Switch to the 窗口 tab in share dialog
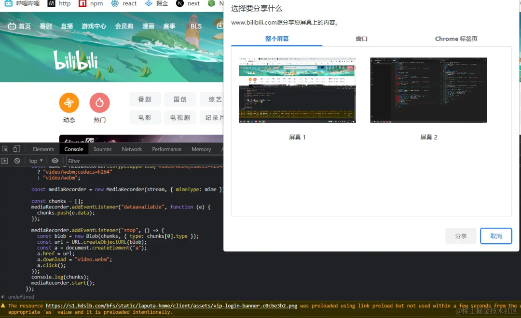The width and height of the screenshot is (521, 318). click(361, 38)
